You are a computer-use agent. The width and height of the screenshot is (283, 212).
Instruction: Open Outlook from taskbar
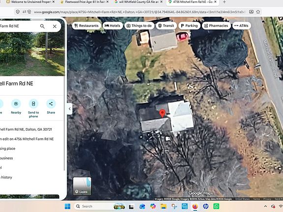(x=142, y=207)
